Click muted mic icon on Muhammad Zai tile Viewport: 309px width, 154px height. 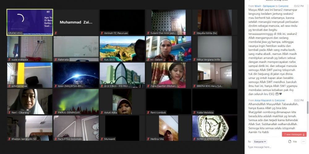tap(56, 33)
